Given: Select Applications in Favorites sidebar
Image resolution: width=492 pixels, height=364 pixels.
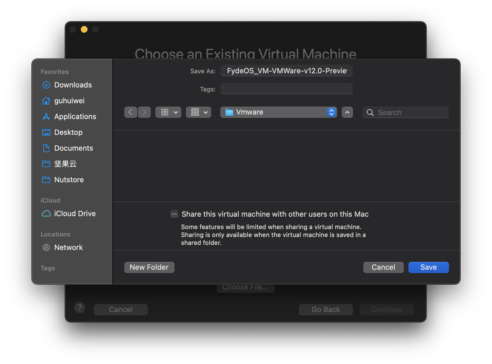Looking at the screenshot, I should pos(75,117).
